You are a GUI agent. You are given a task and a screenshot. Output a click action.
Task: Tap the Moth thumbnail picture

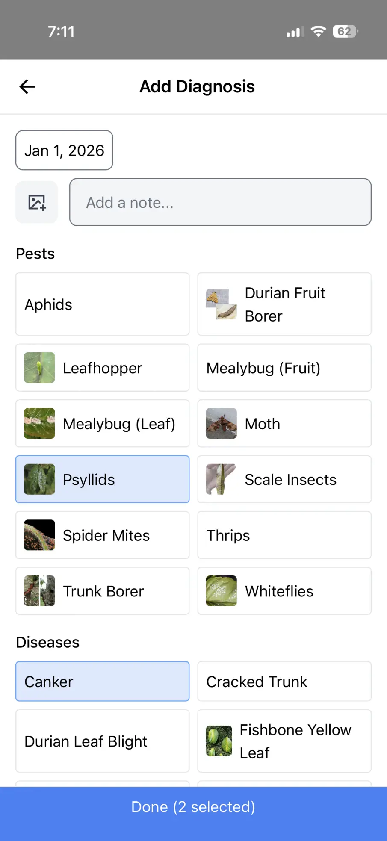click(x=221, y=423)
